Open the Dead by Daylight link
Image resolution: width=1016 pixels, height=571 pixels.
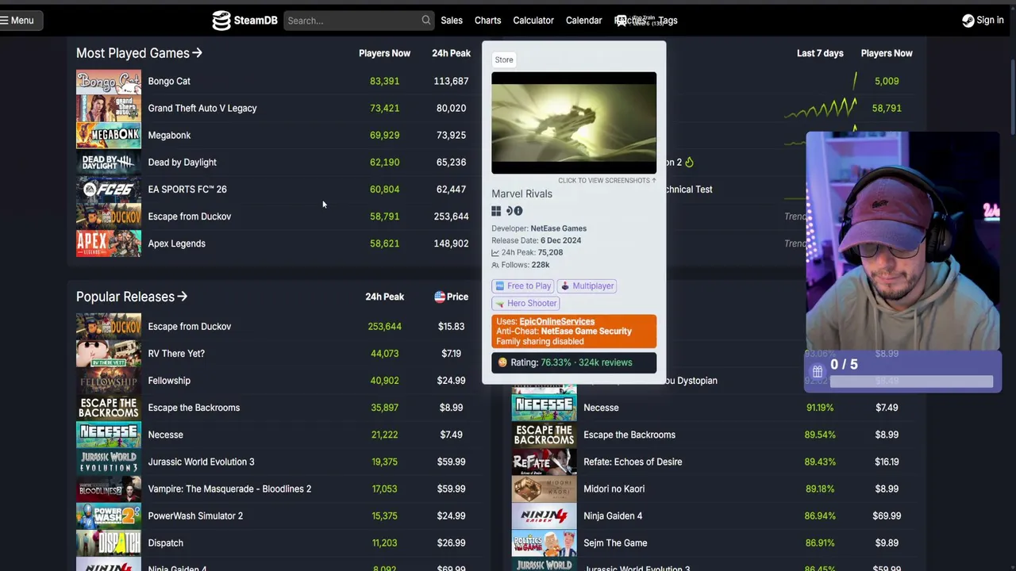click(x=182, y=162)
